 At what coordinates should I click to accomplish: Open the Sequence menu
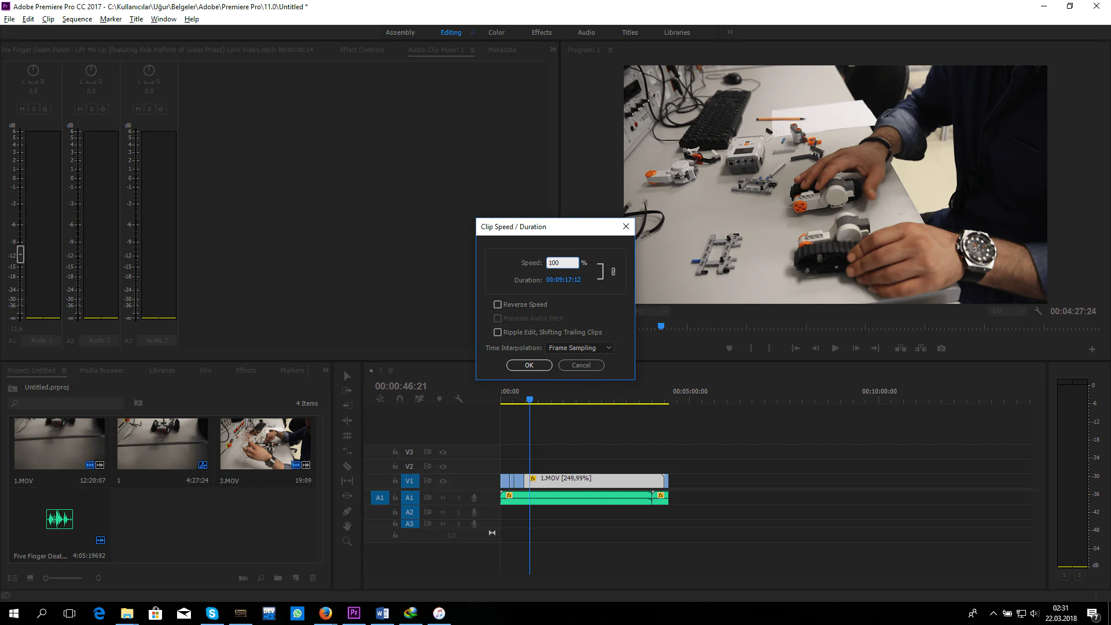tap(76, 19)
